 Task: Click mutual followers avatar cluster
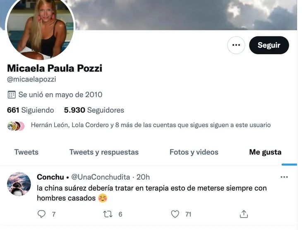[x=16, y=126]
